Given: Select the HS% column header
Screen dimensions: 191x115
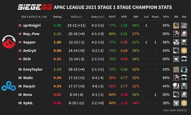Looking at the screenshot, I should [166, 17].
